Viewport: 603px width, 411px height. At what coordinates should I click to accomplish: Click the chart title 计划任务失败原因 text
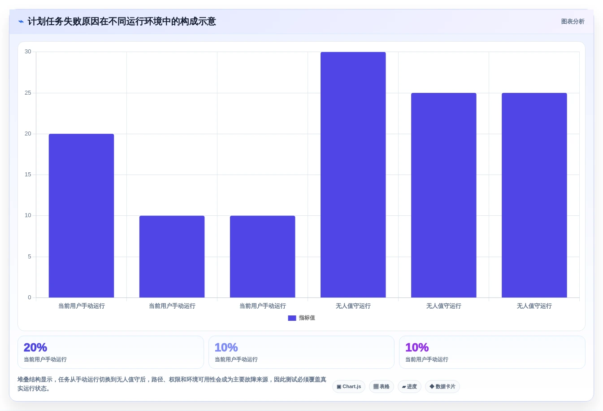[x=121, y=22]
